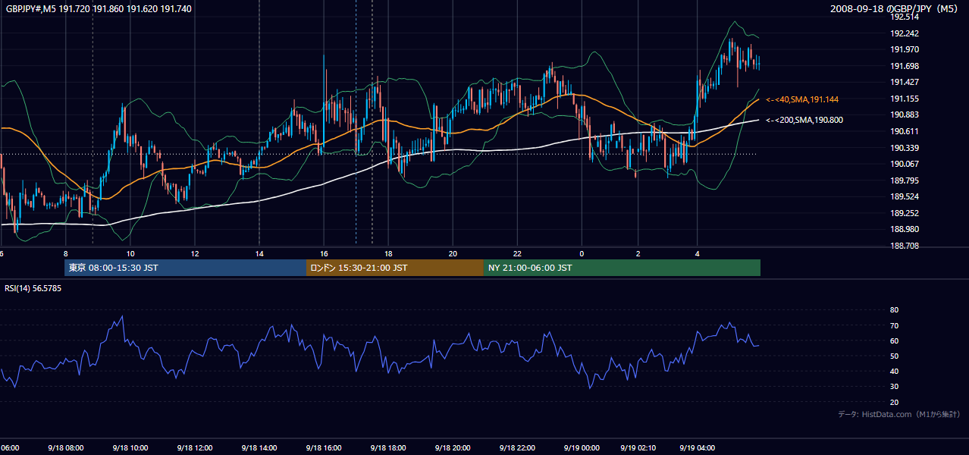The width and height of the screenshot is (969, 455).
Task: Click price axis label 192.514
Action: tap(905, 17)
